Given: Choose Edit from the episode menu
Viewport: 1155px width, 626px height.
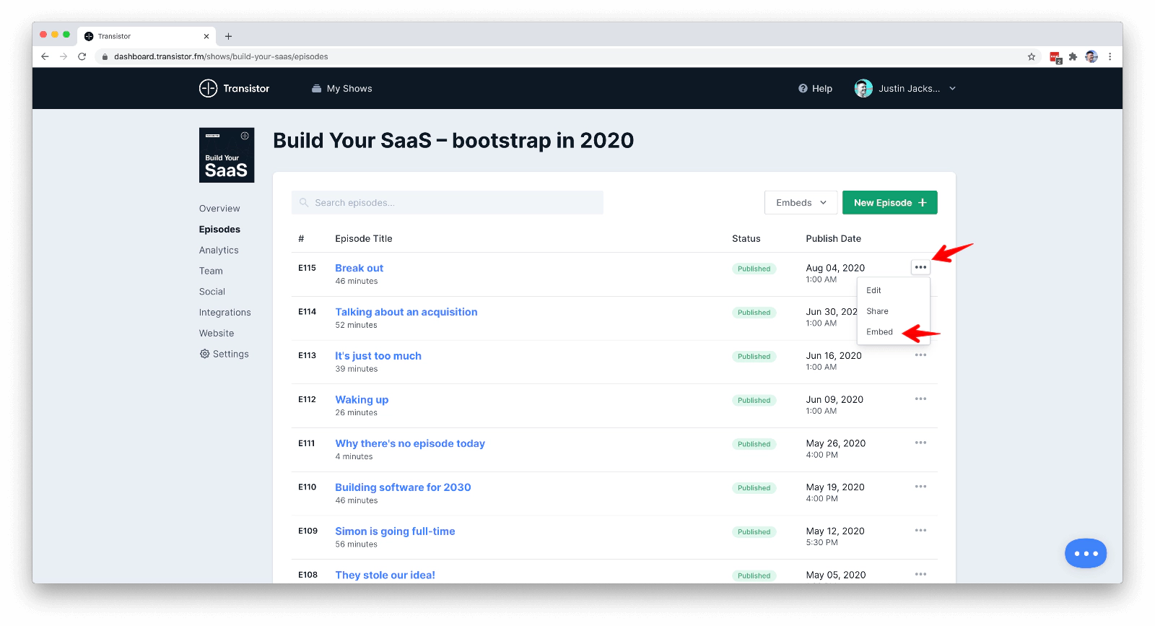Looking at the screenshot, I should pos(873,290).
